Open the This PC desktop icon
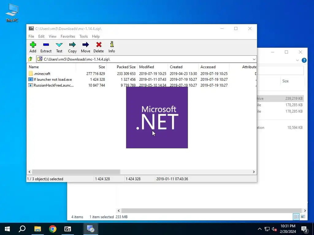This screenshot has width=314, height=235. [x=12, y=12]
